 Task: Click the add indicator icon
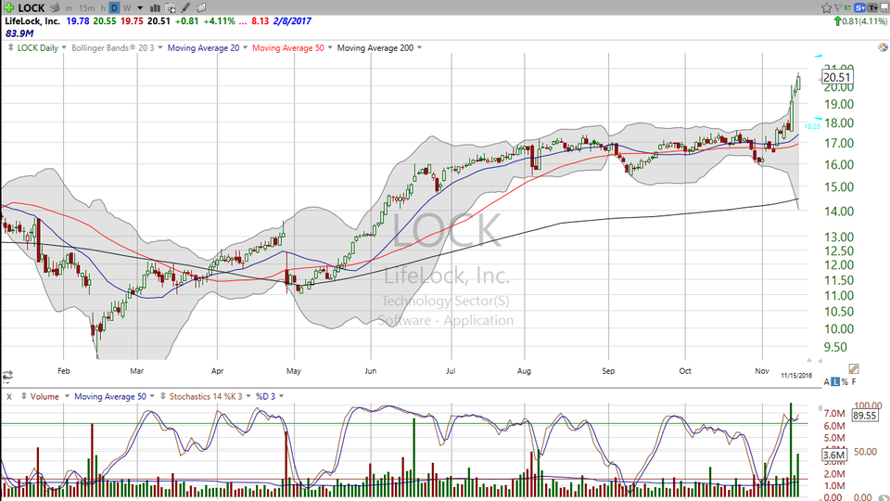[171, 8]
